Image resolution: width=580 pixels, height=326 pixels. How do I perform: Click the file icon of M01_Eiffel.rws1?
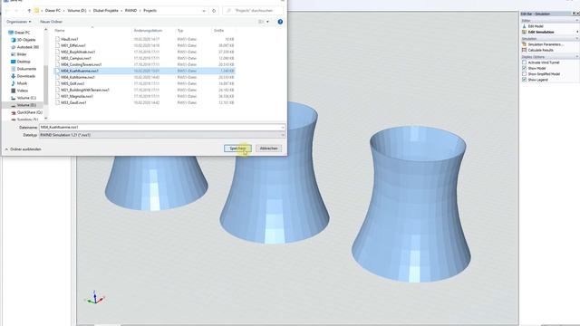click(x=57, y=45)
